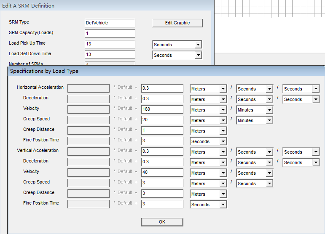Click Vertical Velocity value field 40
Image resolution: width=325 pixels, height=234 pixels.
pos(162,173)
